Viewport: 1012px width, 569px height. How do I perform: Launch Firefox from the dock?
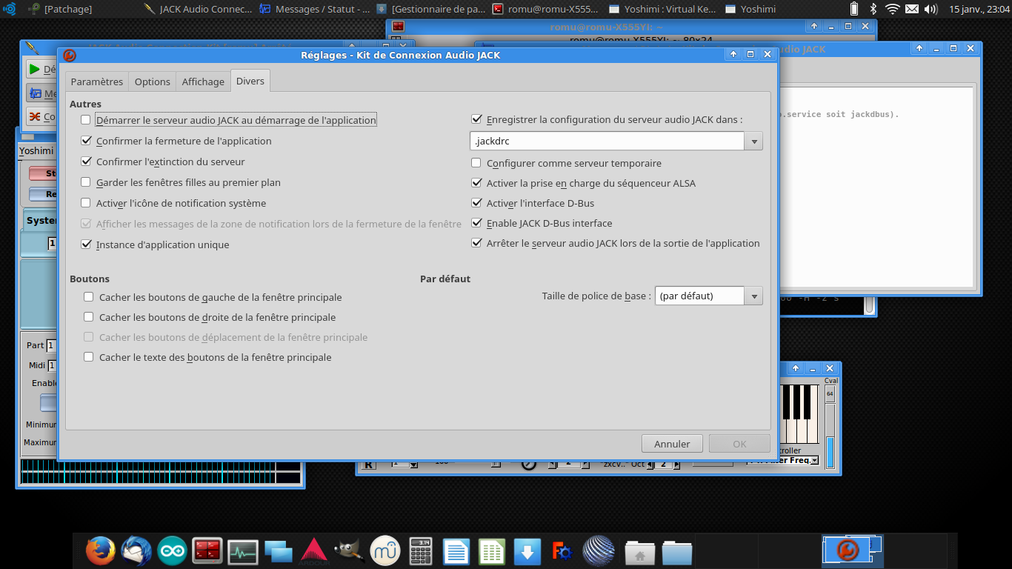coord(100,551)
